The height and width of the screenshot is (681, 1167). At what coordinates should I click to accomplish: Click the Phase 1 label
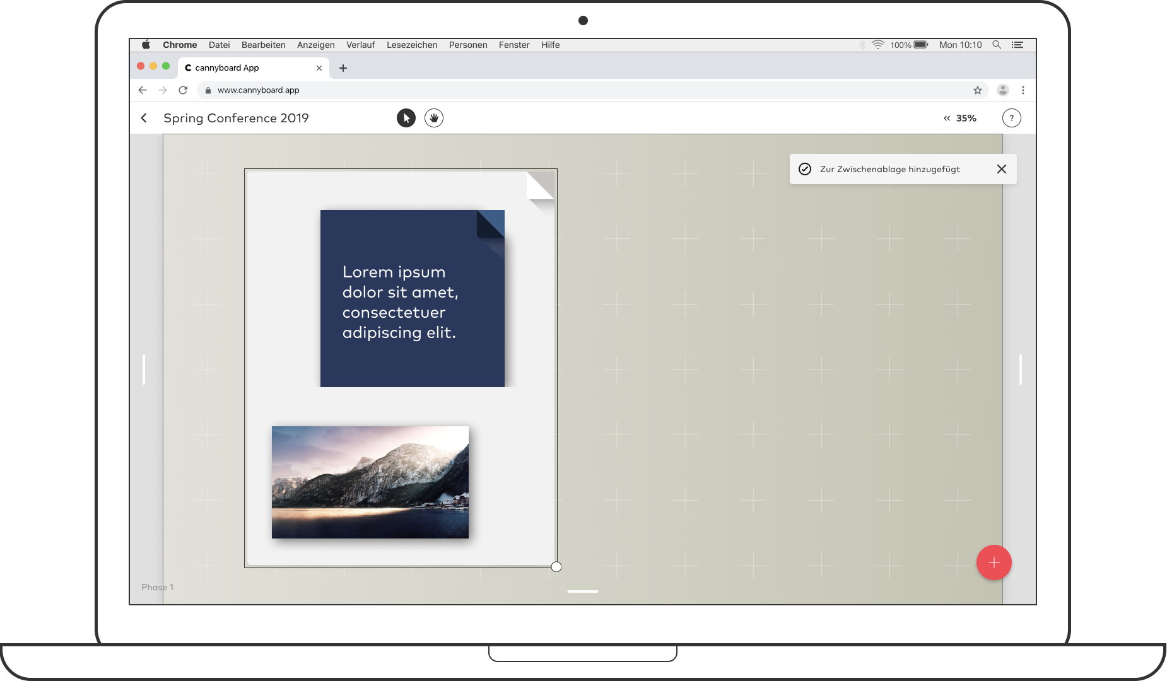158,587
